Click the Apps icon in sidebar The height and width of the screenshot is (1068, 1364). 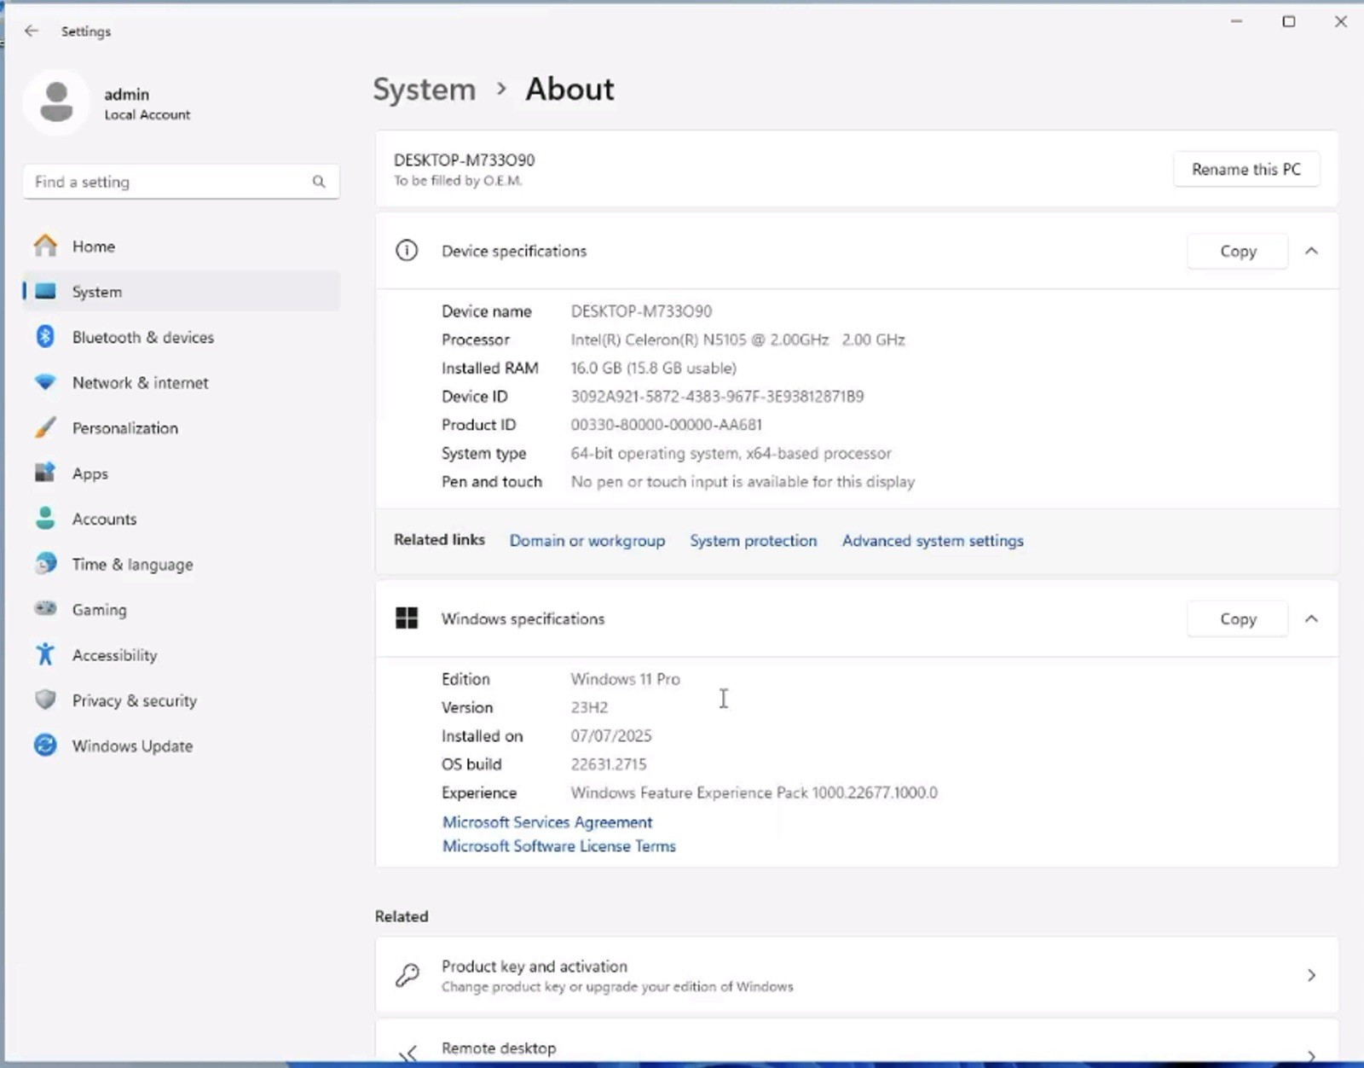point(45,473)
